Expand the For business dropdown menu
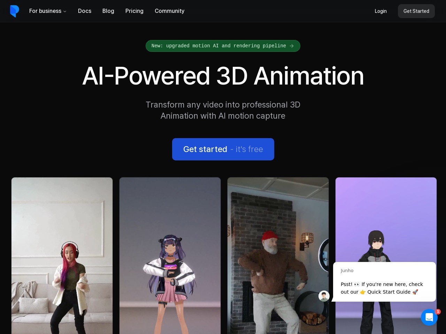 pos(48,11)
